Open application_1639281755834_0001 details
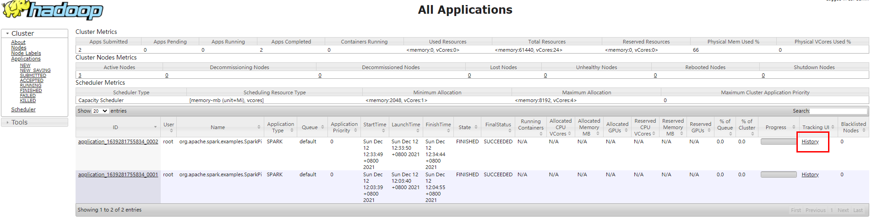Screen dimensions: 872x223 tap(118, 174)
